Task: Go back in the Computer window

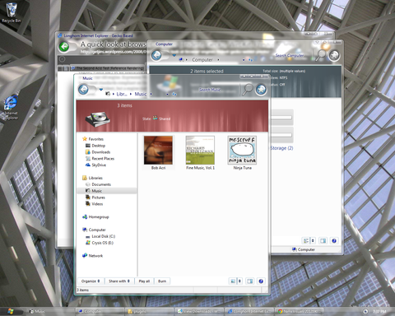Action: point(156,55)
